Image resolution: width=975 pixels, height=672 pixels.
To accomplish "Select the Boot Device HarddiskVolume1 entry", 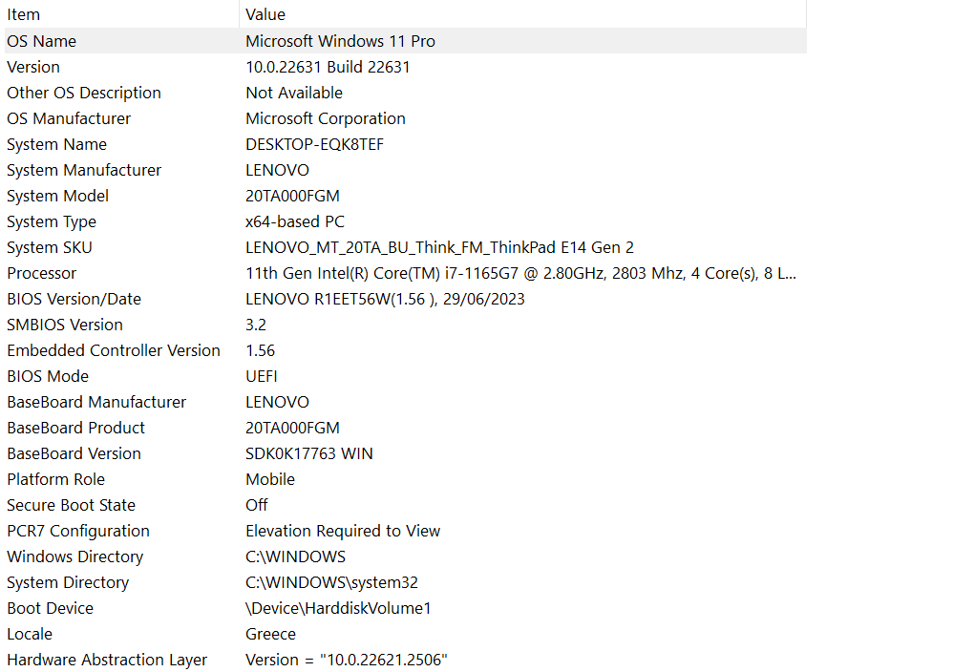I will point(338,608).
